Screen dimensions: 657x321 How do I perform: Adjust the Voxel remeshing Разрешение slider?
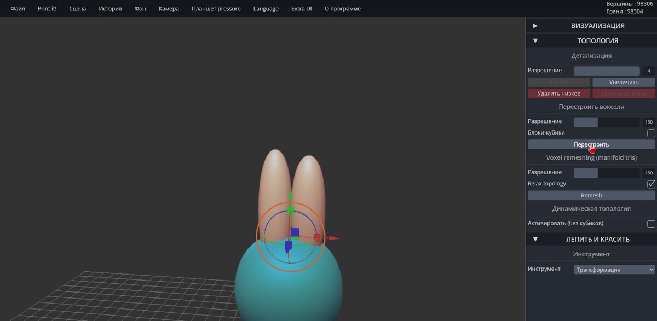click(607, 173)
